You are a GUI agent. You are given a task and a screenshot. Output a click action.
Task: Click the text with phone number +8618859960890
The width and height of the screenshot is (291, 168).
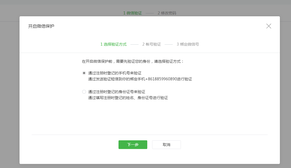click(x=140, y=79)
